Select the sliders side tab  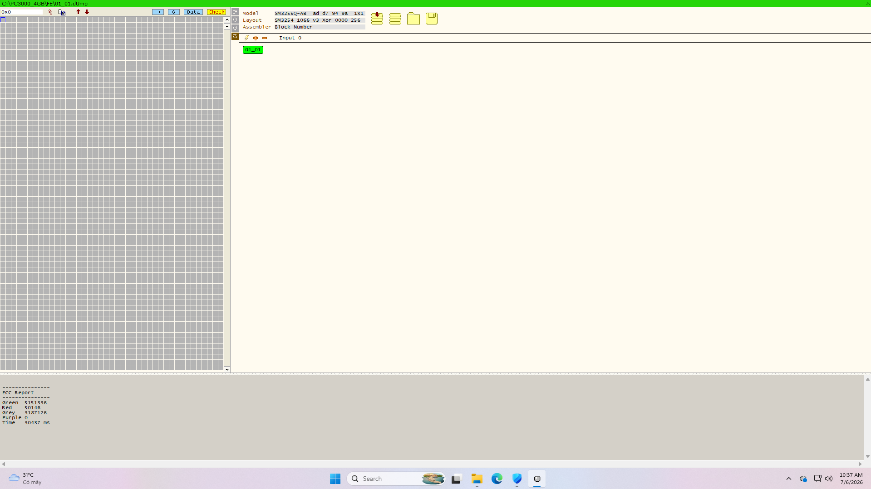coord(235,12)
